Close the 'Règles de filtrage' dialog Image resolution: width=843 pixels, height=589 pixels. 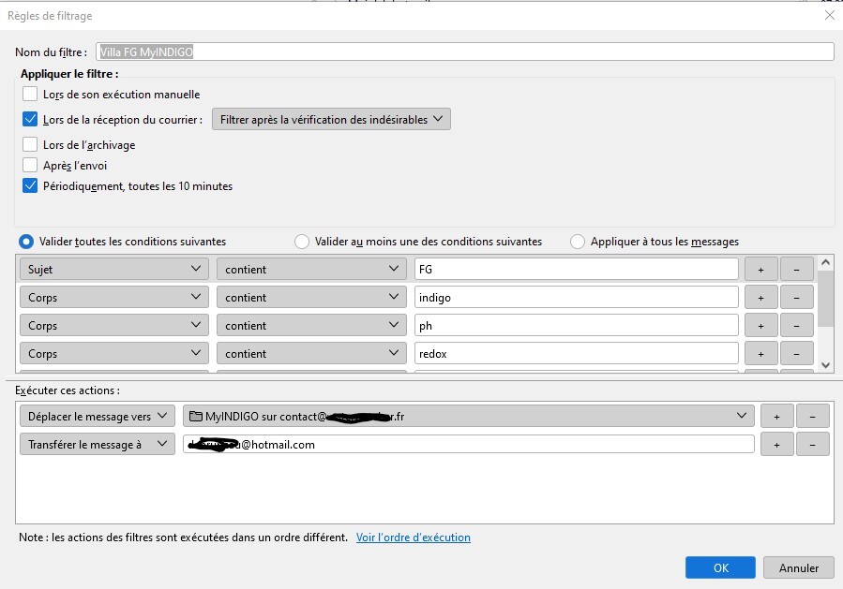(830, 15)
